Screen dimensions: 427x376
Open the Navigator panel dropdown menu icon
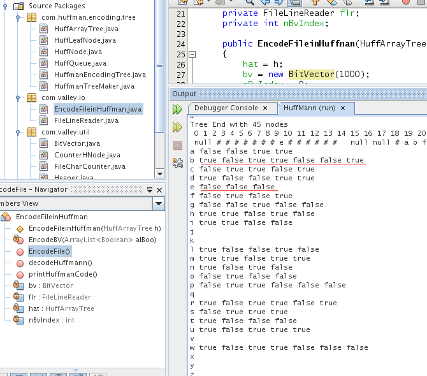point(150,190)
